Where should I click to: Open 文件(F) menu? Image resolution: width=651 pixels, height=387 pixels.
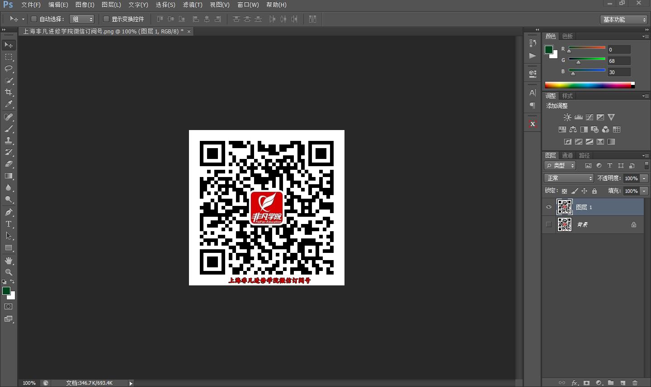31,5
